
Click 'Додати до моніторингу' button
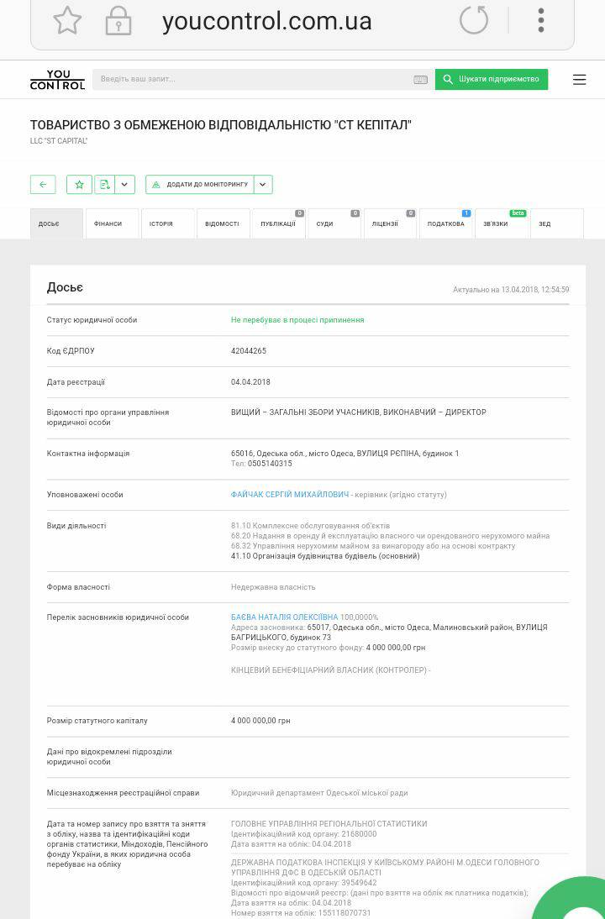(199, 185)
